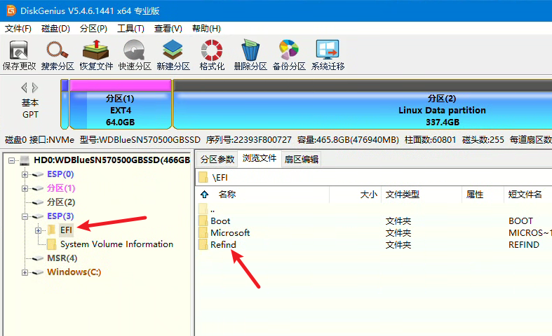Expand the Windows(C:) node
Image resolution: width=552 pixels, height=336 pixels.
click(25, 272)
